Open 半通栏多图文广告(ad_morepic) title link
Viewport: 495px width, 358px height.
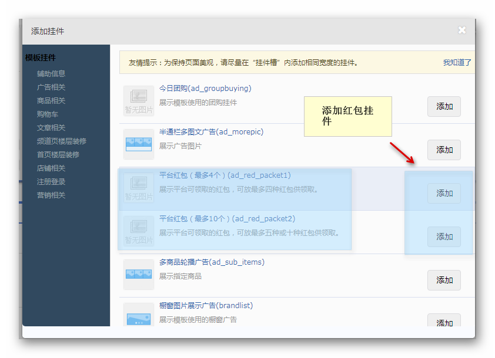click(211, 131)
